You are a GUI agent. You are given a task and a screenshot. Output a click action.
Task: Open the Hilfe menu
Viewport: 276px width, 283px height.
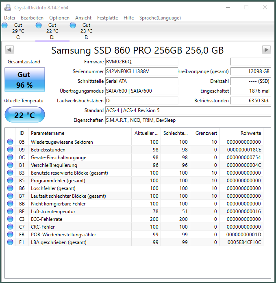(128, 18)
